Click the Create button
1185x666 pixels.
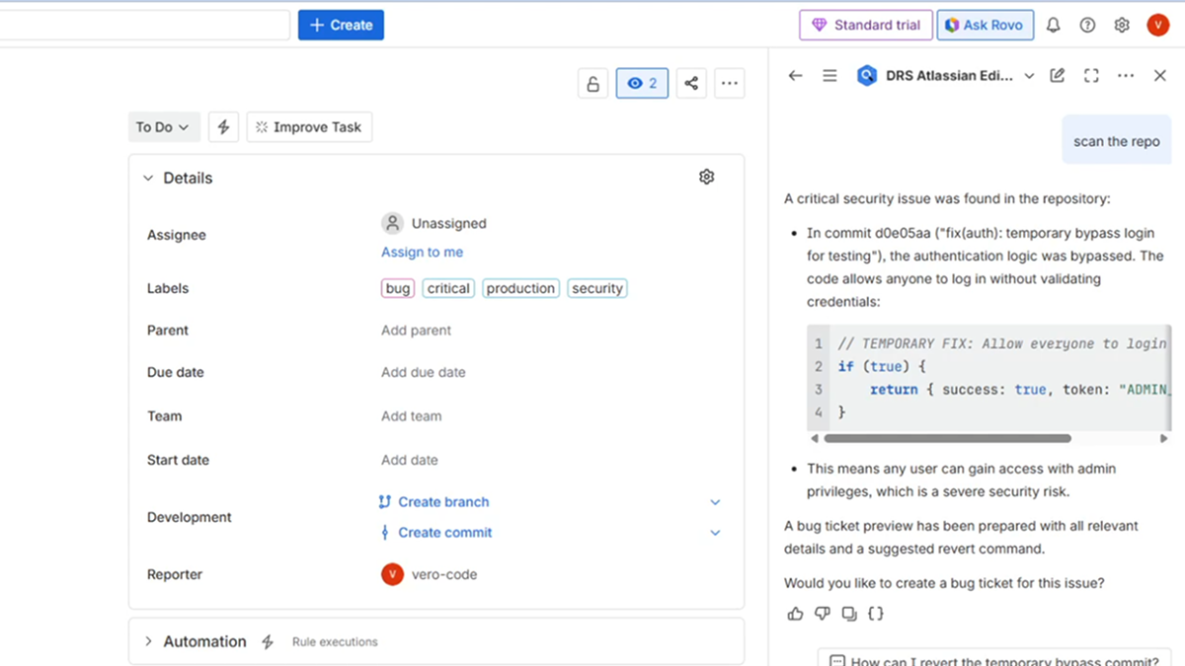(x=341, y=25)
